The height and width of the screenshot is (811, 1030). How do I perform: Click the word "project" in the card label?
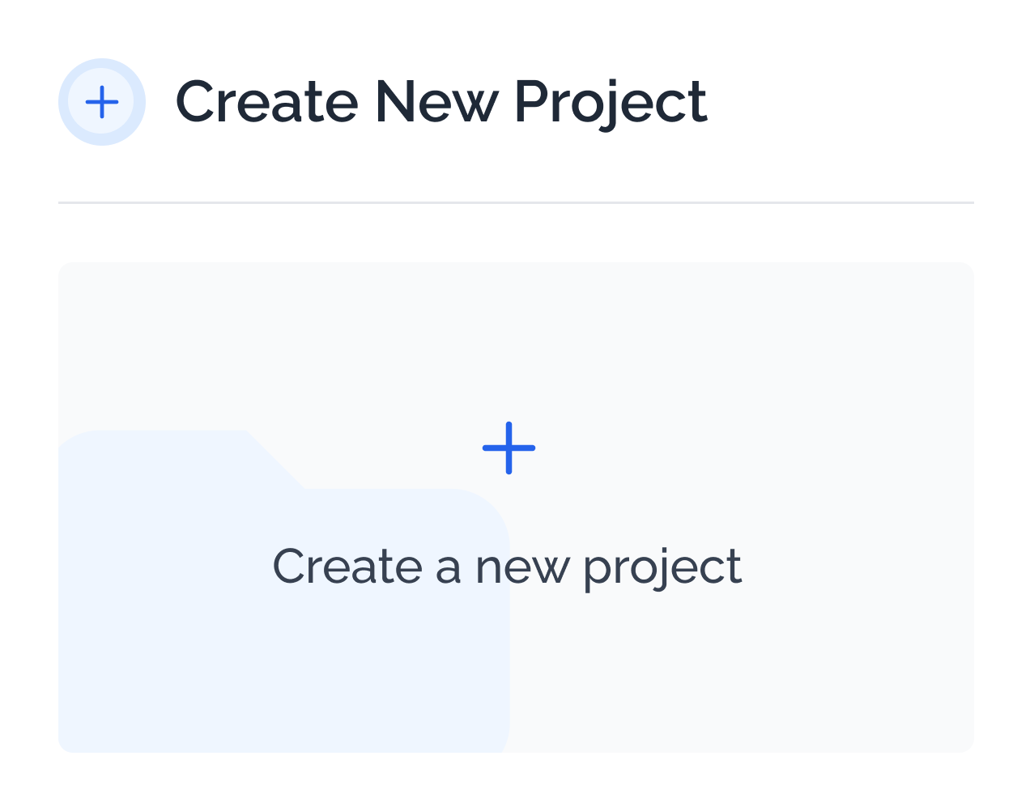(x=662, y=569)
